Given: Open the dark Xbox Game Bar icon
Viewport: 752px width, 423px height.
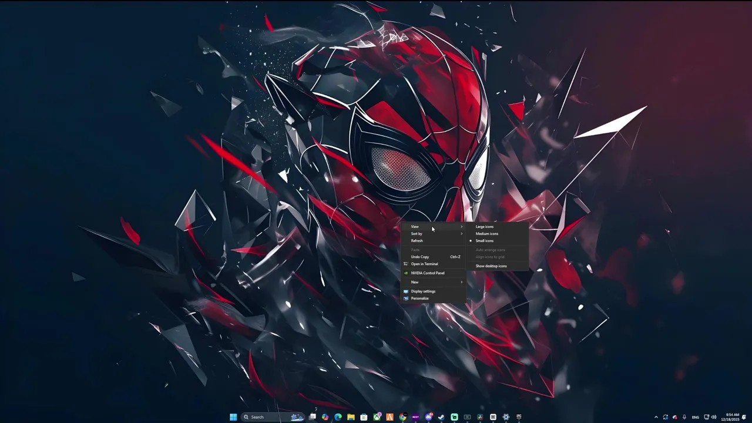Looking at the screenshot, I should pos(467,417).
